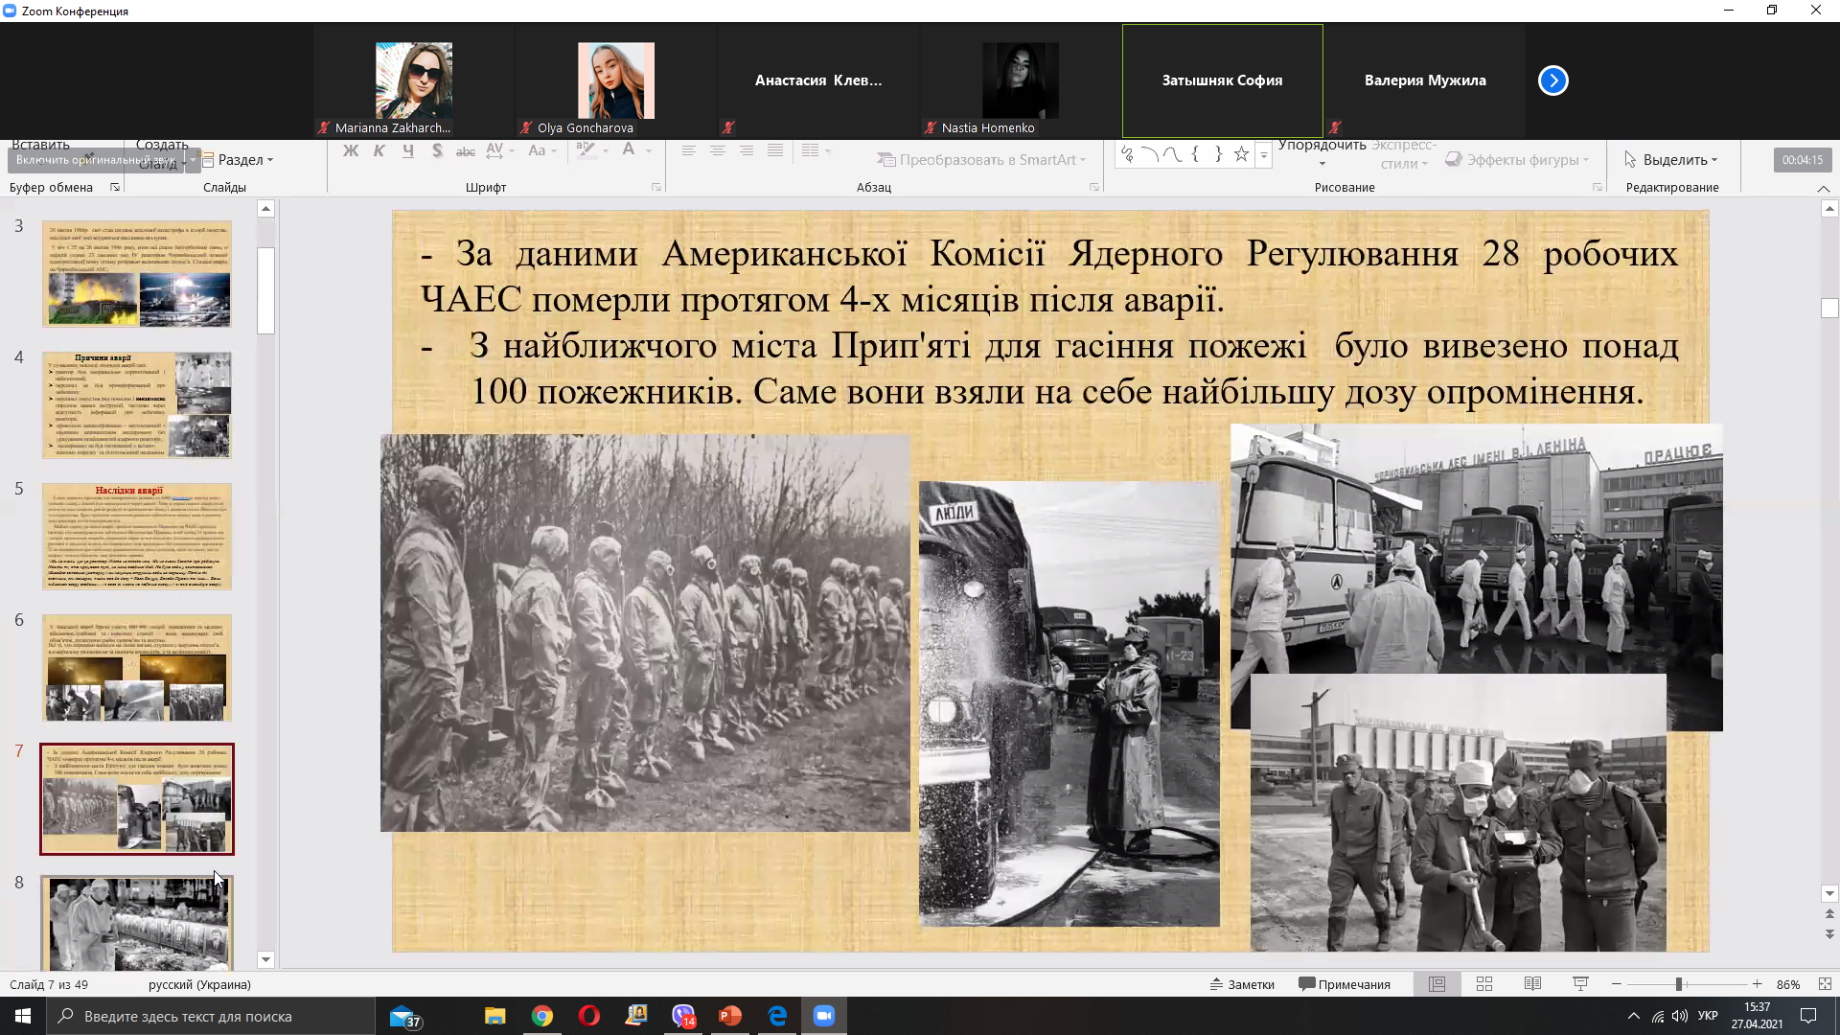Toggle underline (Ч) text formatting
The width and height of the screenshot is (1840, 1035).
[x=408, y=151]
